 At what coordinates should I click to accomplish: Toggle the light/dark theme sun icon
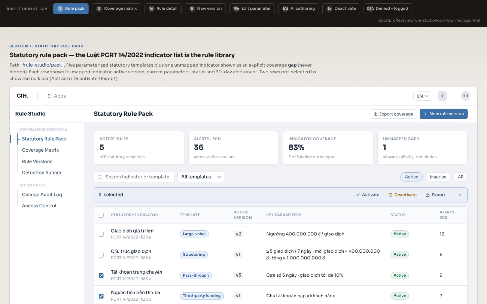point(442,96)
